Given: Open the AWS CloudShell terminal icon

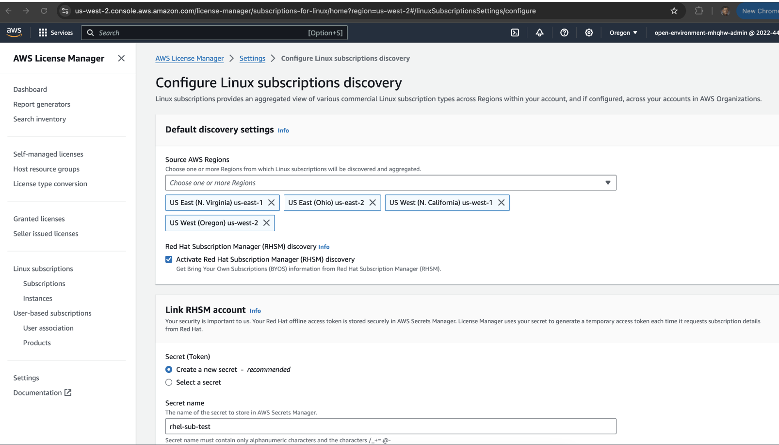Looking at the screenshot, I should (x=515, y=32).
